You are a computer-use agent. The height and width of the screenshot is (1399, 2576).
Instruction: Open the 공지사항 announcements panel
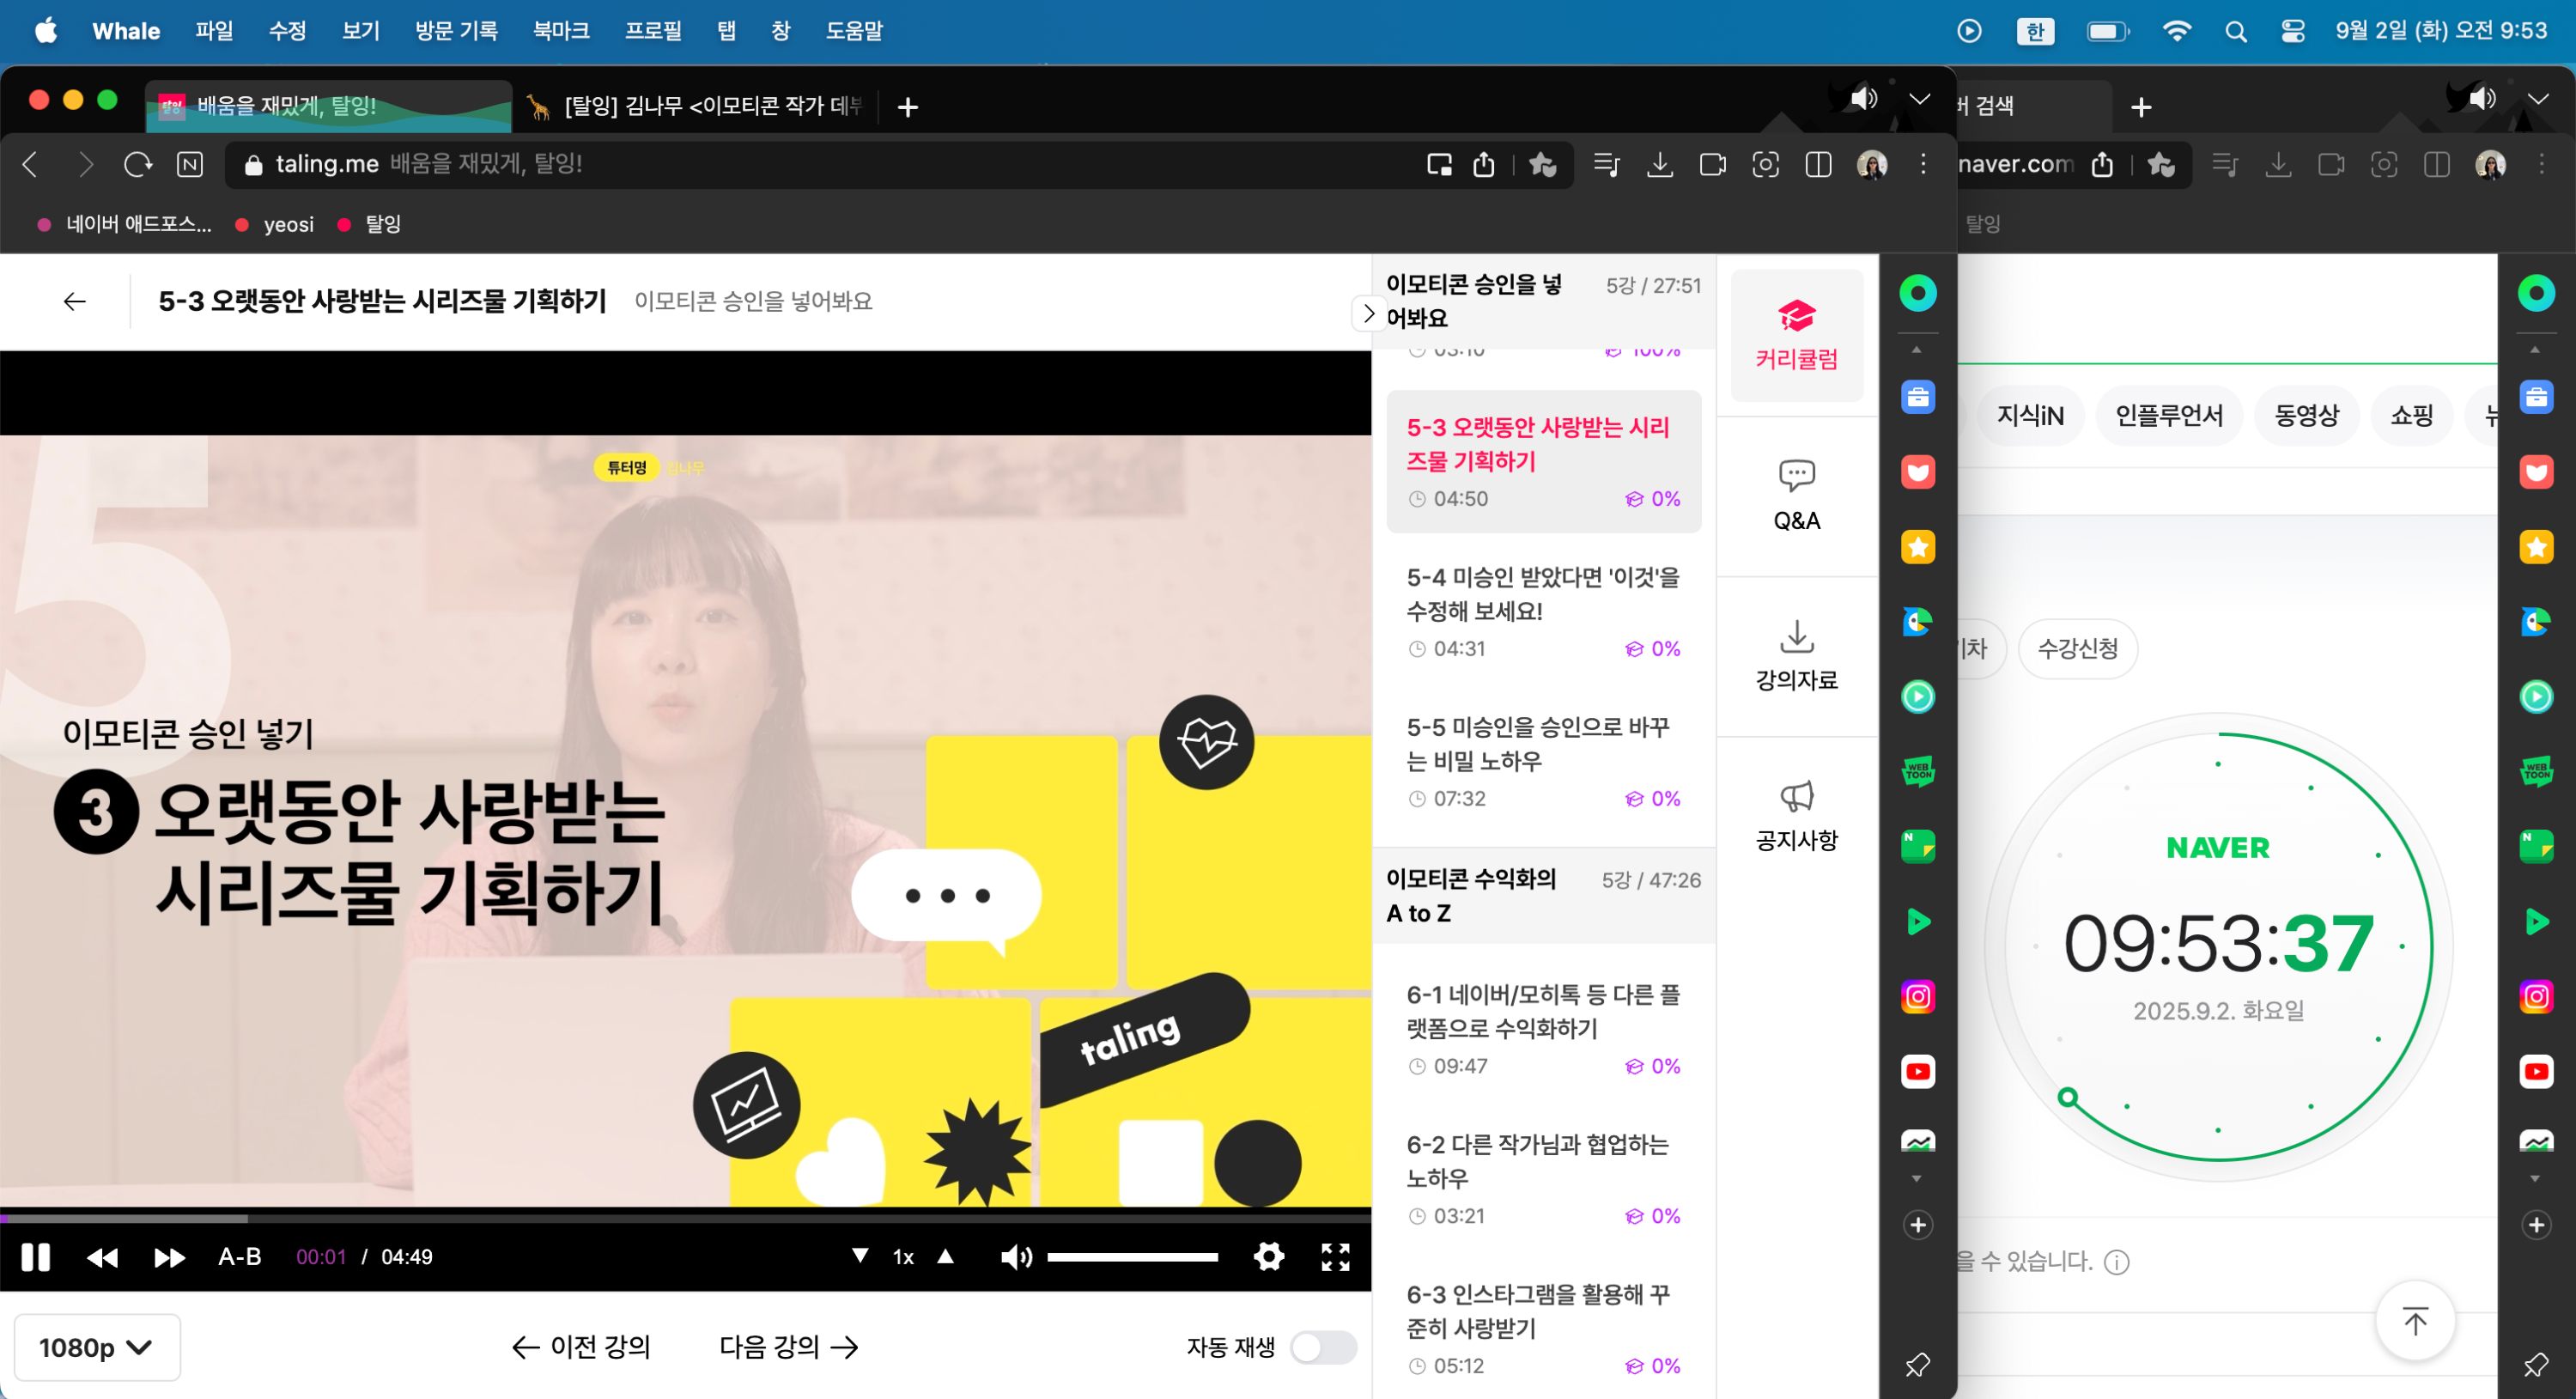[x=1796, y=816]
